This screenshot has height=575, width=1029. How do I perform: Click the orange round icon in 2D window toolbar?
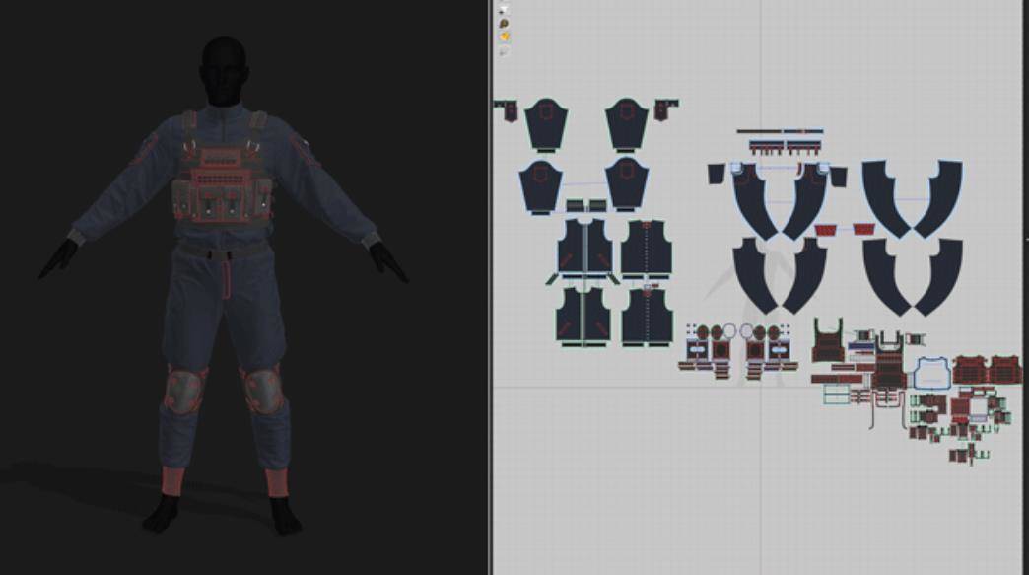(504, 37)
